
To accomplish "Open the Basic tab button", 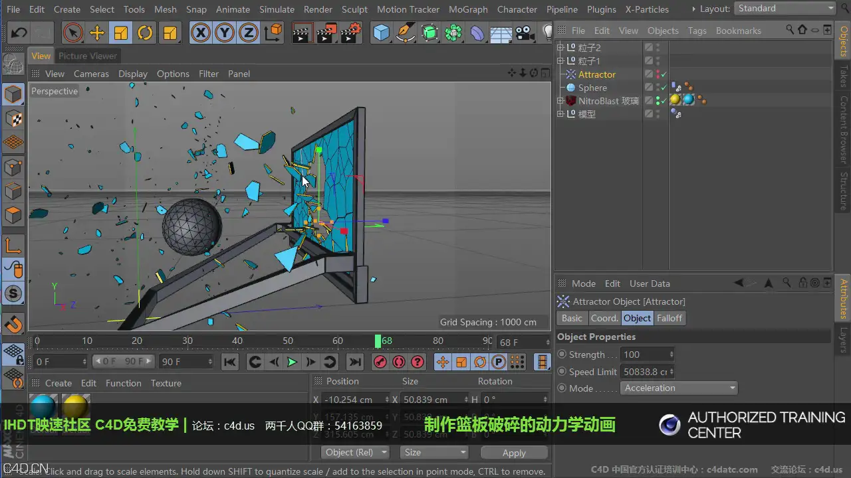I will [572, 318].
